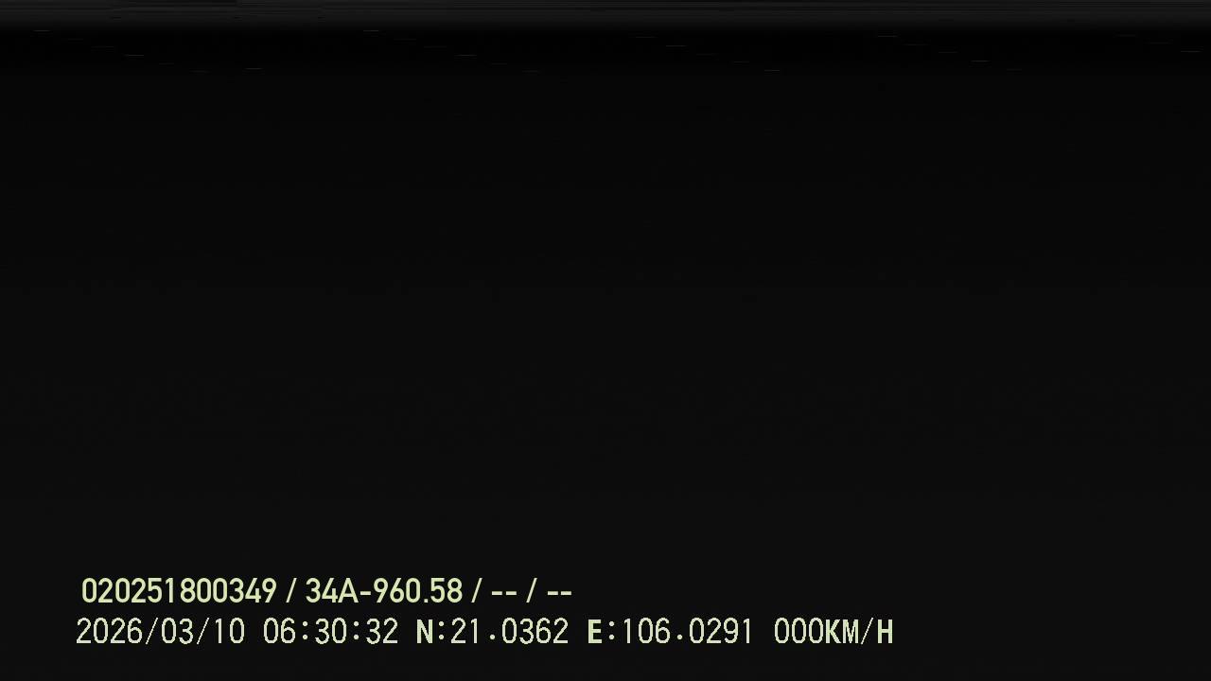Click the 34A prefix of the plate
This screenshot has height=681, width=1211.
pyautogui.click(x=332, y=592)
